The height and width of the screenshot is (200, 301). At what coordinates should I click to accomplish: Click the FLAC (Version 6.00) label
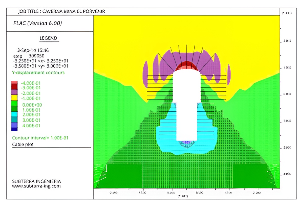[37, 23]
